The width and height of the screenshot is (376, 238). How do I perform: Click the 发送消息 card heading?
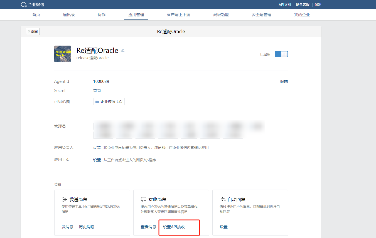78,199
